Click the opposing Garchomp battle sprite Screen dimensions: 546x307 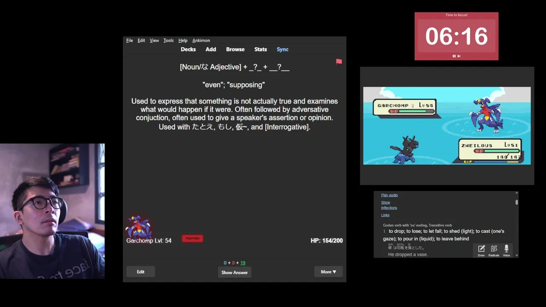click(486, 115)
